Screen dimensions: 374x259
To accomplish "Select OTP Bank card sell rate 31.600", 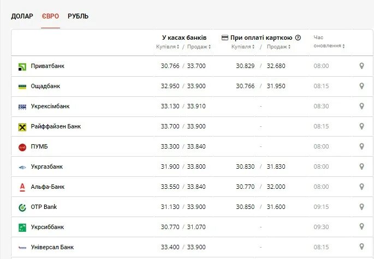I will click(276, 207).
